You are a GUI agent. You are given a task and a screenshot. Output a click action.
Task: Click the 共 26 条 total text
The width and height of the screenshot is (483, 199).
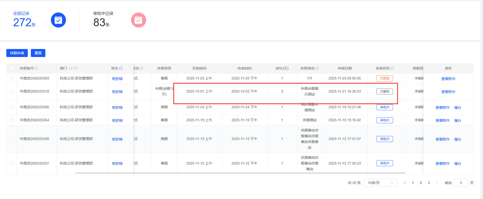click(354, 183)
